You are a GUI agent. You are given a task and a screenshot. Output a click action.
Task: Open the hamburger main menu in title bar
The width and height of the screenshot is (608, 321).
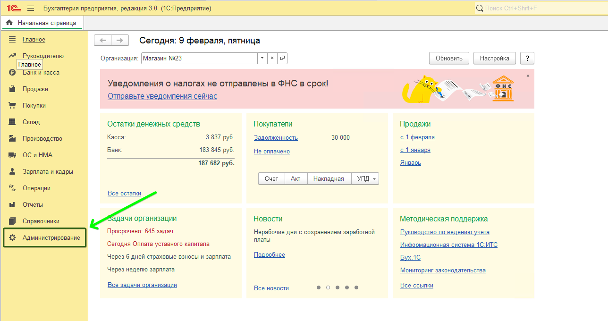[x=31, y=8]
